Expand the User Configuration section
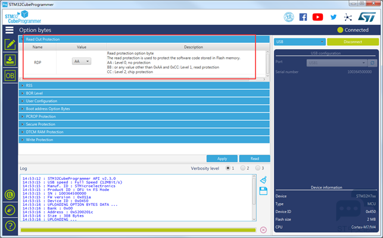 144,101
